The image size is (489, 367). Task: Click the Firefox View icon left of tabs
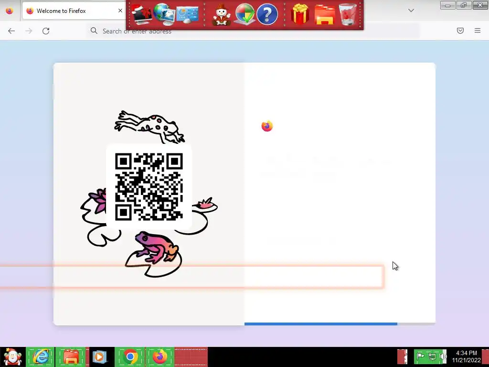(x=10, y=11)
